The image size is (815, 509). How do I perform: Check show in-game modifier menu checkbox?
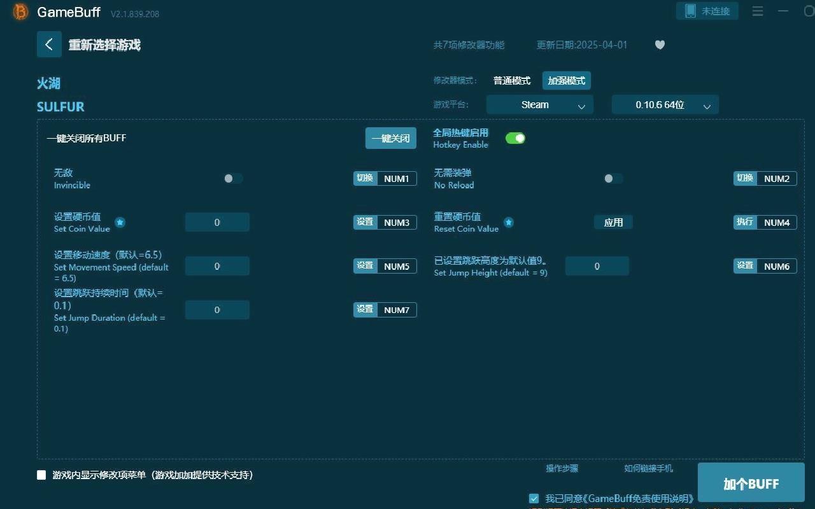41,475
